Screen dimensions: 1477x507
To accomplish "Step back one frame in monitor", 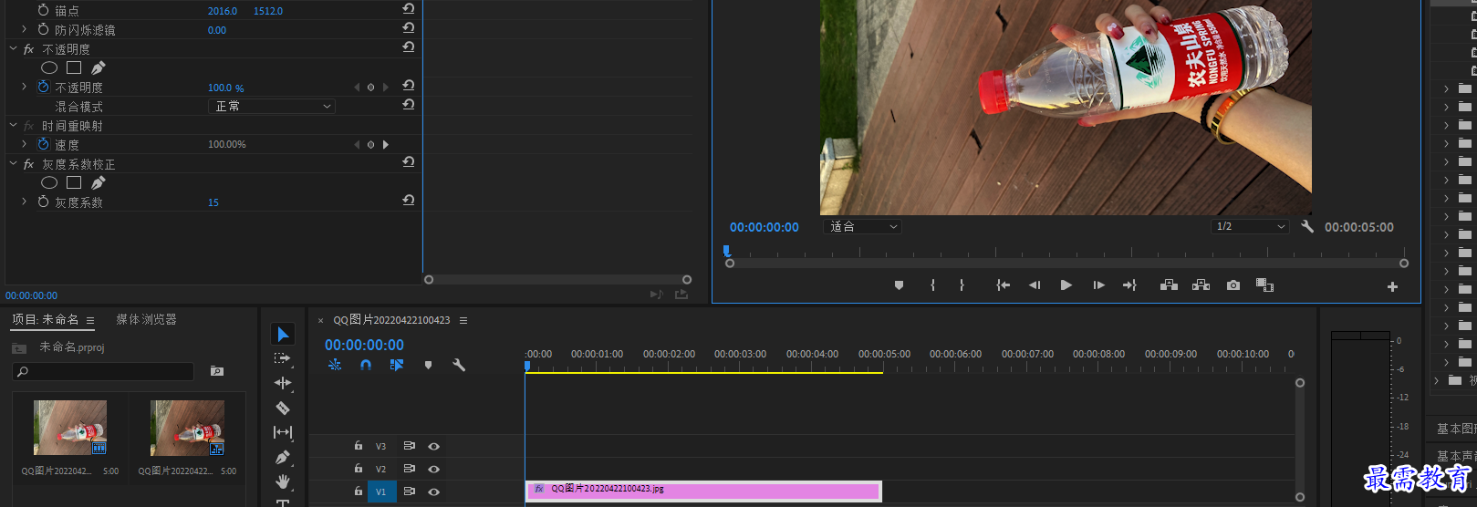I will (x=1035, y=285).
